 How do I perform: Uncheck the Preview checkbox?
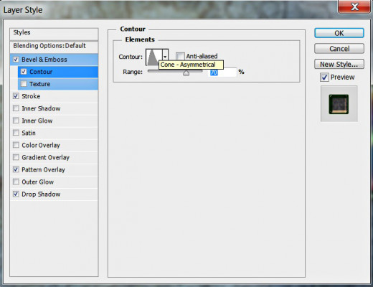[324, 77]
